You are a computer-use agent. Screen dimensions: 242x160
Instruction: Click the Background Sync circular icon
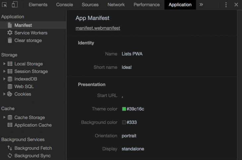point(10,156)
